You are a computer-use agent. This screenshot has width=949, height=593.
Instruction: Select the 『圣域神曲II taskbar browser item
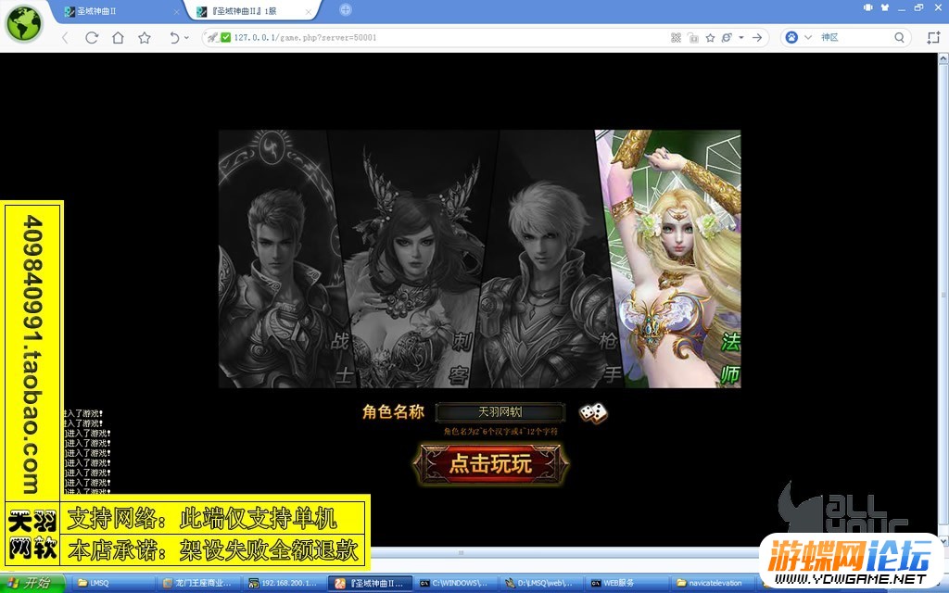click(372, 584)
